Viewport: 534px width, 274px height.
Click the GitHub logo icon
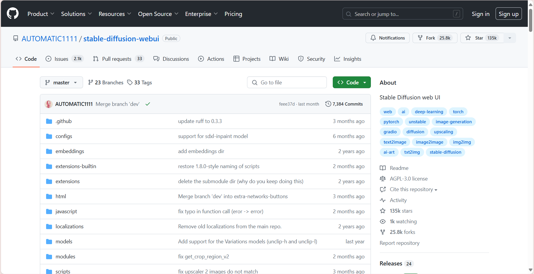(13, 14)
